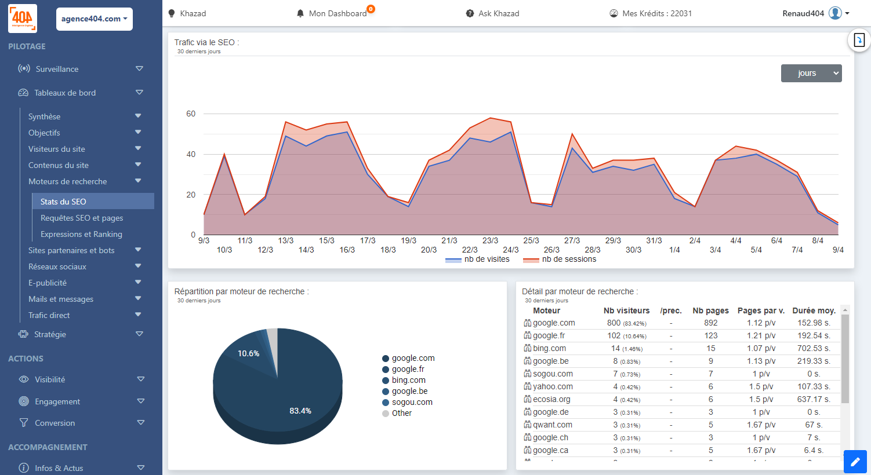Click the Engagement target icon
The image size is (871, 475).
pyautogui.click(x=24, y=401)
